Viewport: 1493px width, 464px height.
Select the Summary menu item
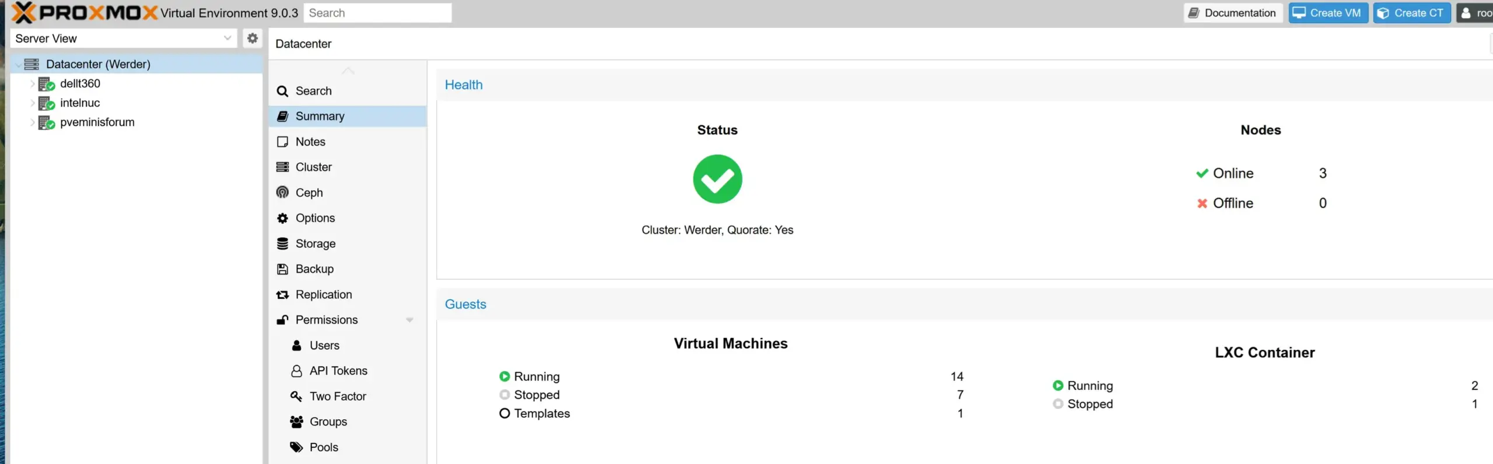(348, 116)
